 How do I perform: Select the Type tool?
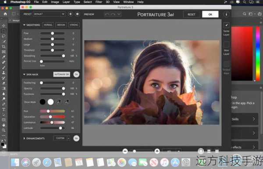point(4,109)
